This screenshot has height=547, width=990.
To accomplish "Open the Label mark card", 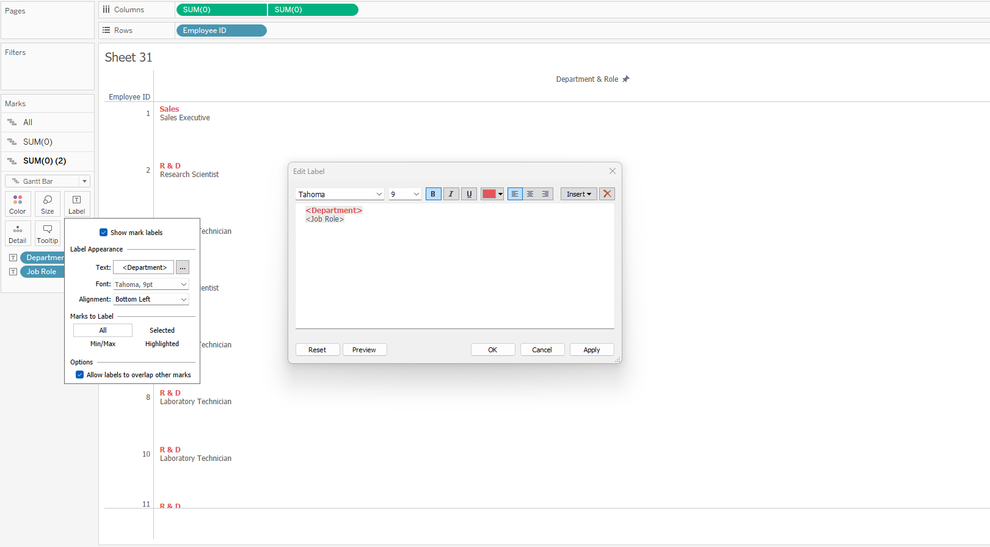I will pyautogui.click(x=77, y=204).
